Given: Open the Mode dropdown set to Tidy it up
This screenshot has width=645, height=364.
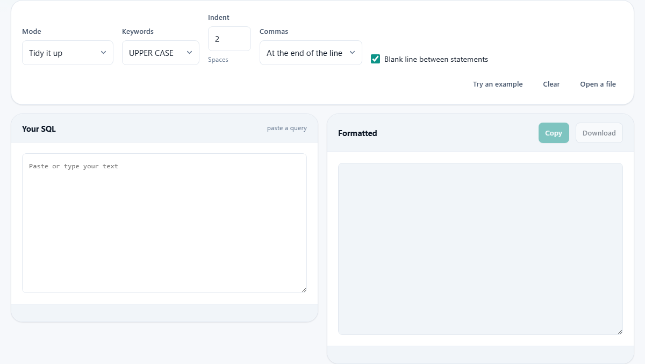Looking at the screenshot, I should coord(68,53).
